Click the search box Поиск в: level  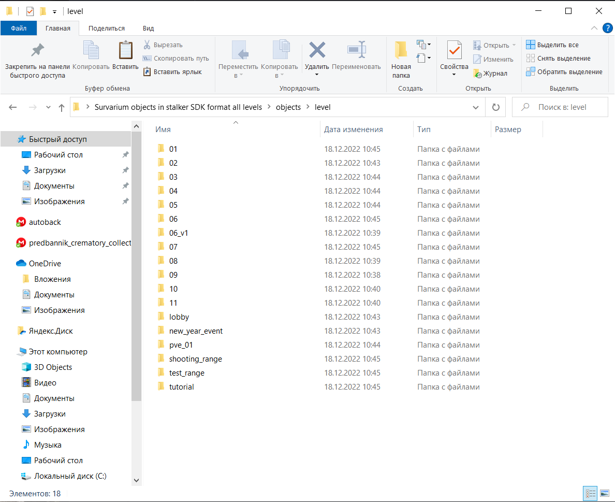pos(560,107)
